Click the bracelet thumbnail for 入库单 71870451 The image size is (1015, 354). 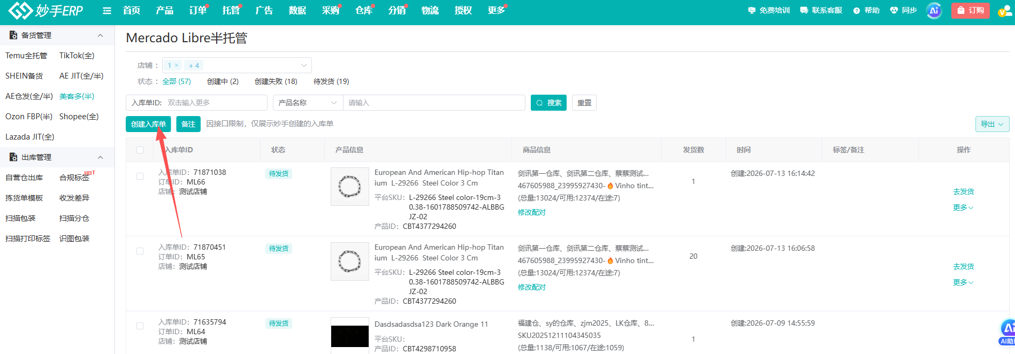350,261
